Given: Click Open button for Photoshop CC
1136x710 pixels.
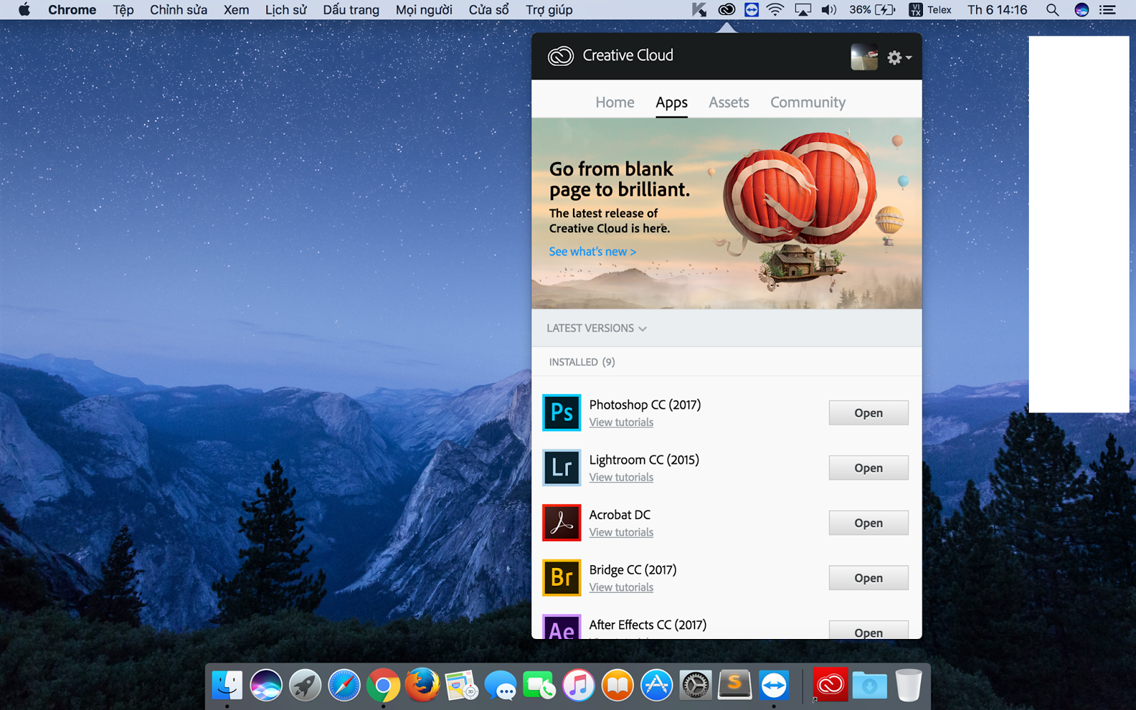Looking at the screenshot, I should pyautogui.click(x=868, y=413).
